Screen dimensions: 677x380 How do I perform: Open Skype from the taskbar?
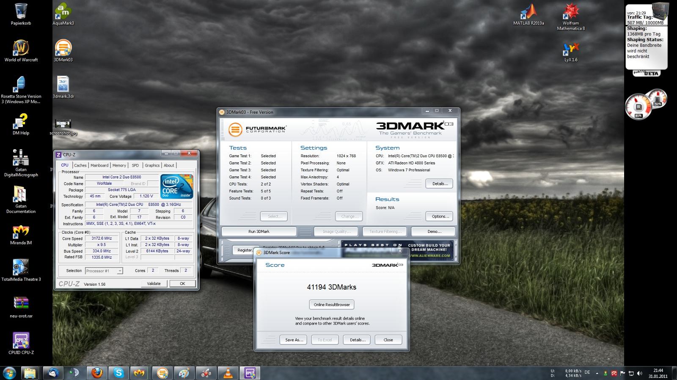tap(118, 373)
